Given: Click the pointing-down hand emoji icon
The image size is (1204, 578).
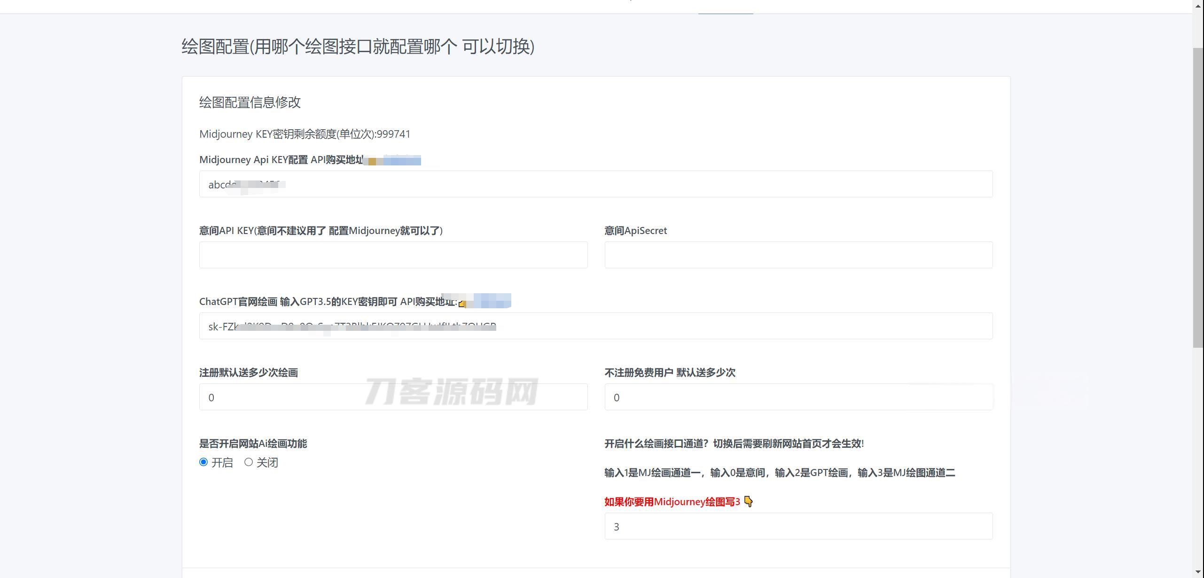Looking at the screenshot, I should point(749,502).
